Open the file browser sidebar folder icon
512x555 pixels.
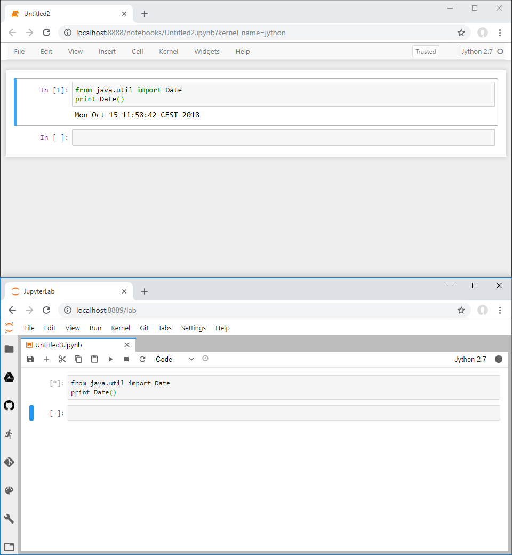9,350
